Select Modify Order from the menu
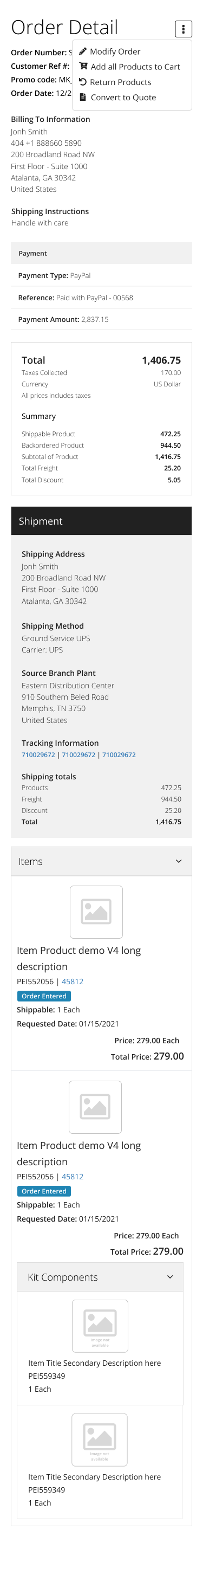203x1569 pixels. coord(115,52)
